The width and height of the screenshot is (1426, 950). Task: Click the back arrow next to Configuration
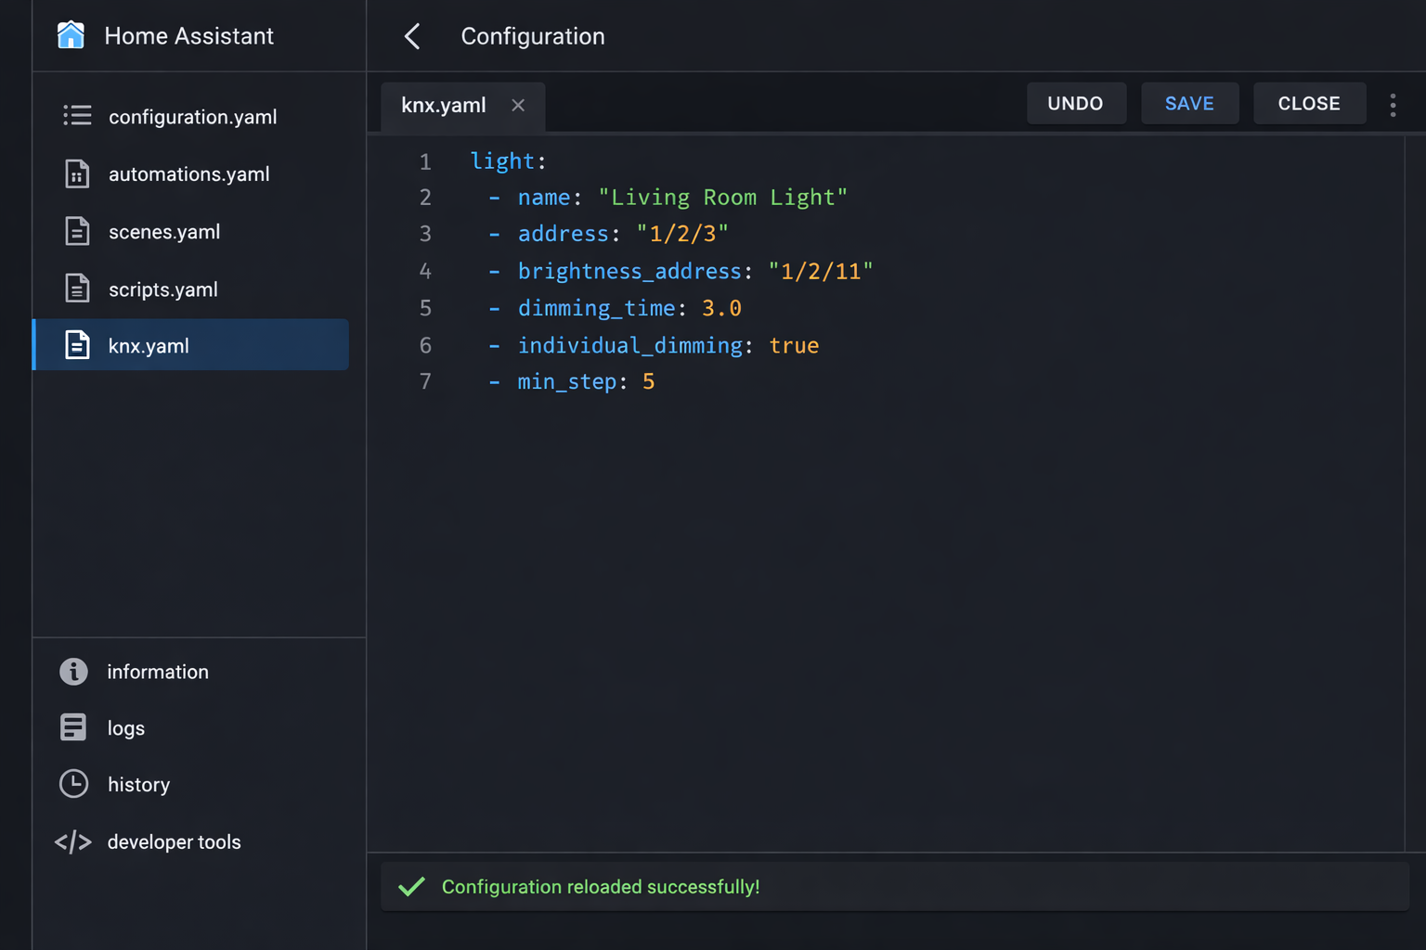coord(412,36)
